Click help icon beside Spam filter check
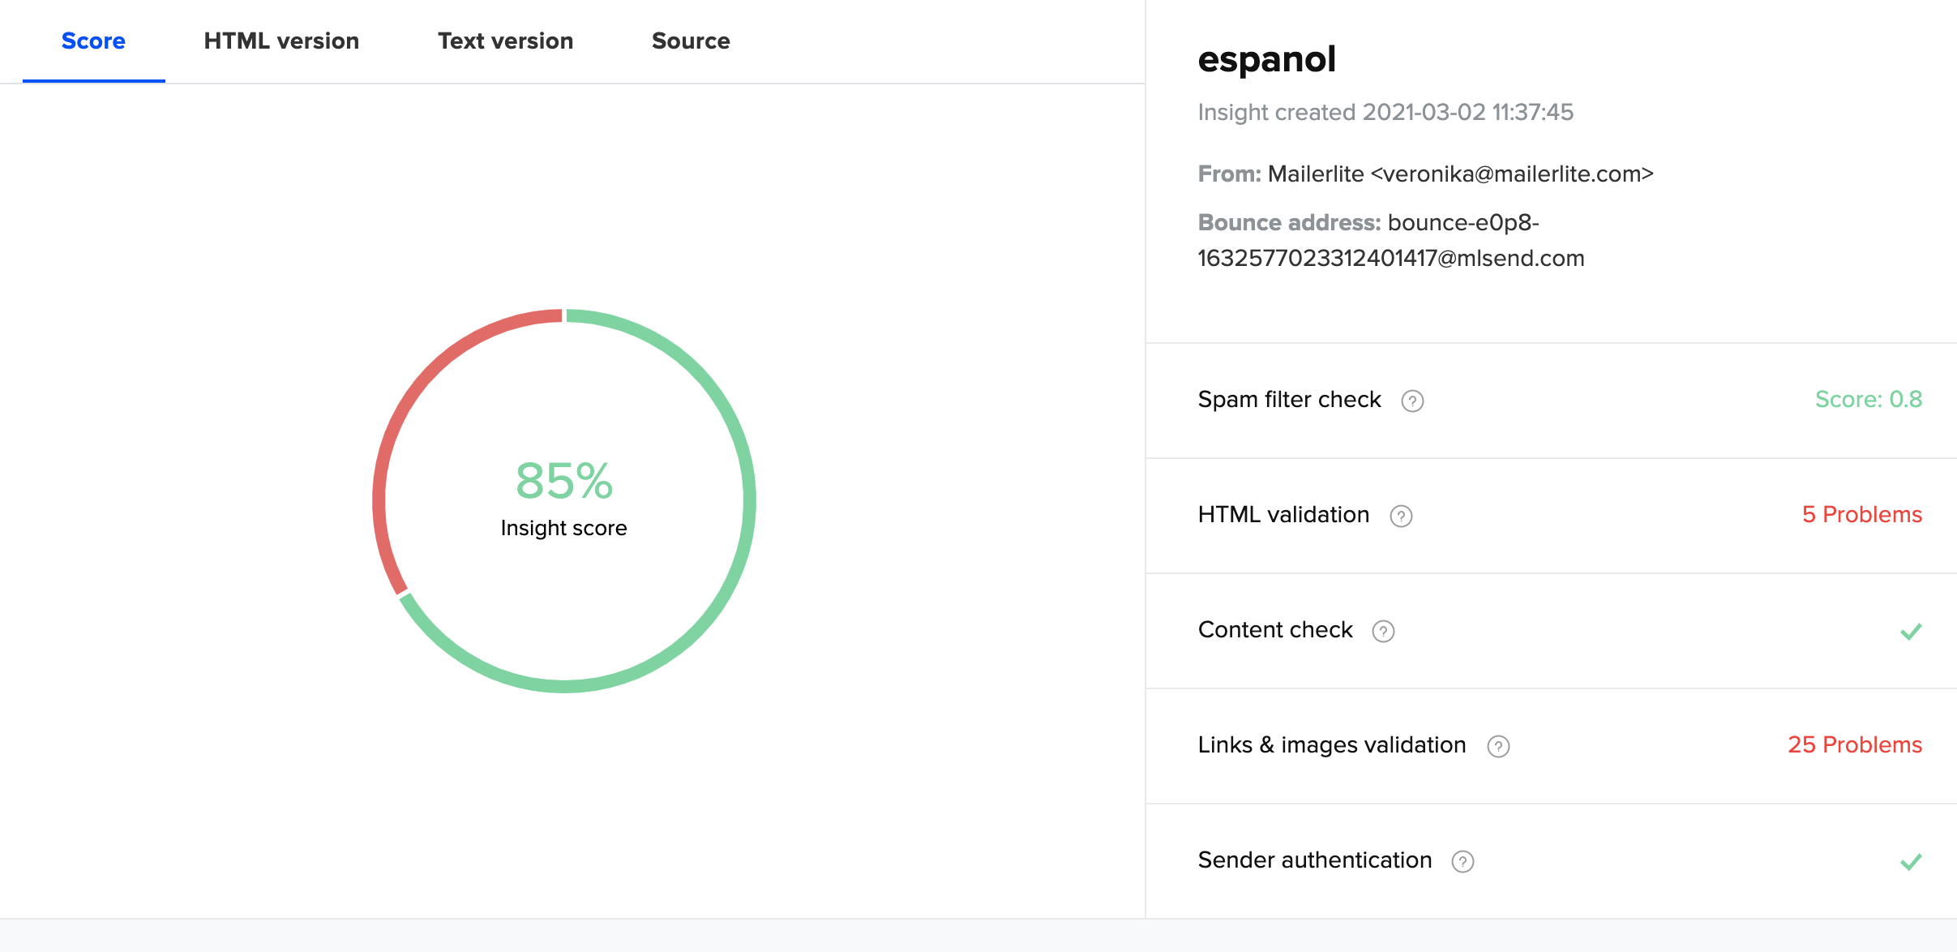The width and height of the screenshot is (1957, 952). click(x=1412, y=401)
